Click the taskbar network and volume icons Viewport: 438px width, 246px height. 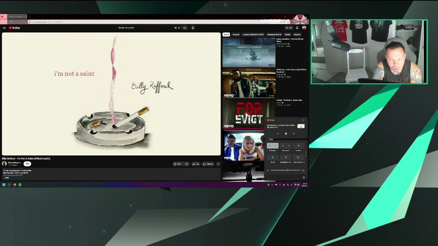[x=297, y=185]
